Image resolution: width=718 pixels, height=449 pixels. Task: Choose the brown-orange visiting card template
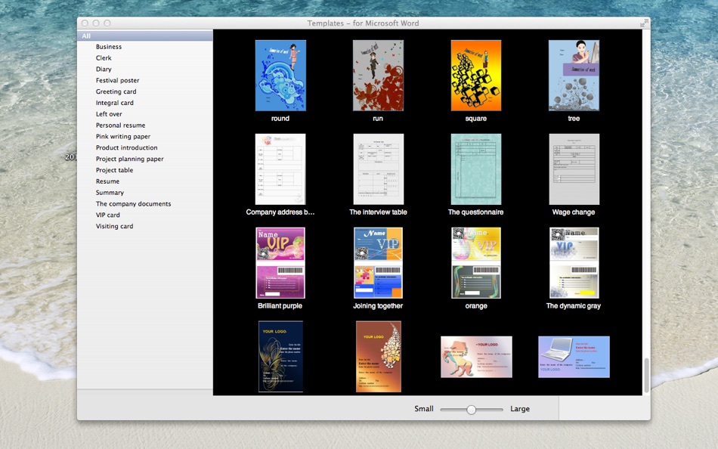coord(378,357)
